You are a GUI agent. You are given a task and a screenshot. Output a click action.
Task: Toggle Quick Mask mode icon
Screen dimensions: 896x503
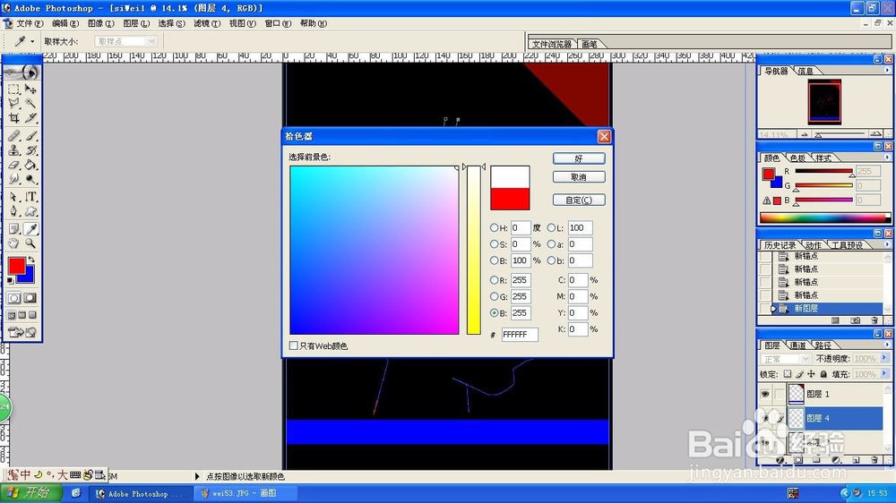click(30, 298)
